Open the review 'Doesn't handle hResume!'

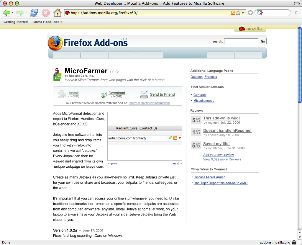[227, 130]
